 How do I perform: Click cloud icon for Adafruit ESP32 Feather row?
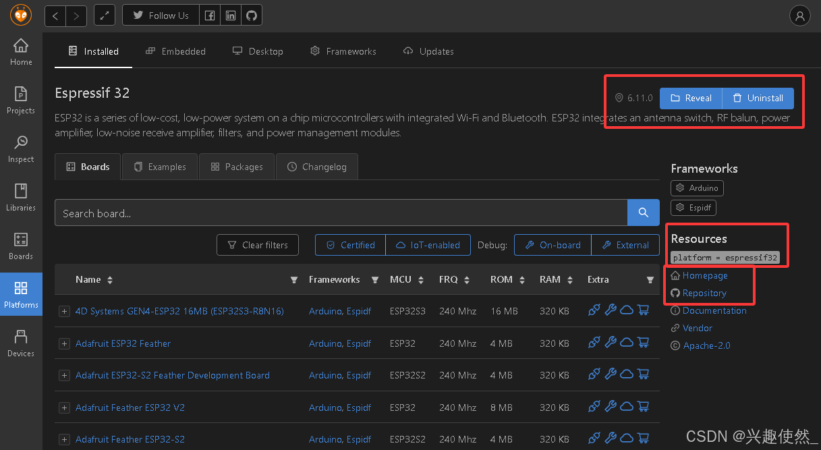(627, 343)
